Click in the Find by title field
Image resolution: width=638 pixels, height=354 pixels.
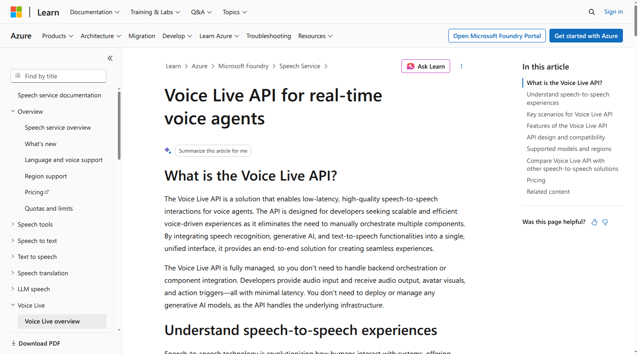tap(58, 76)
